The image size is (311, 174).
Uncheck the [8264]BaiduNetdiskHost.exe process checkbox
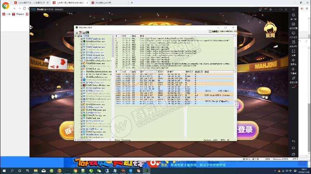point(82,72)
